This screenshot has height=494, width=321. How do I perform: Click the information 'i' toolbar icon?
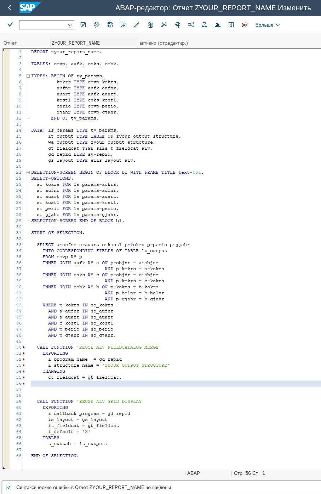231,25
